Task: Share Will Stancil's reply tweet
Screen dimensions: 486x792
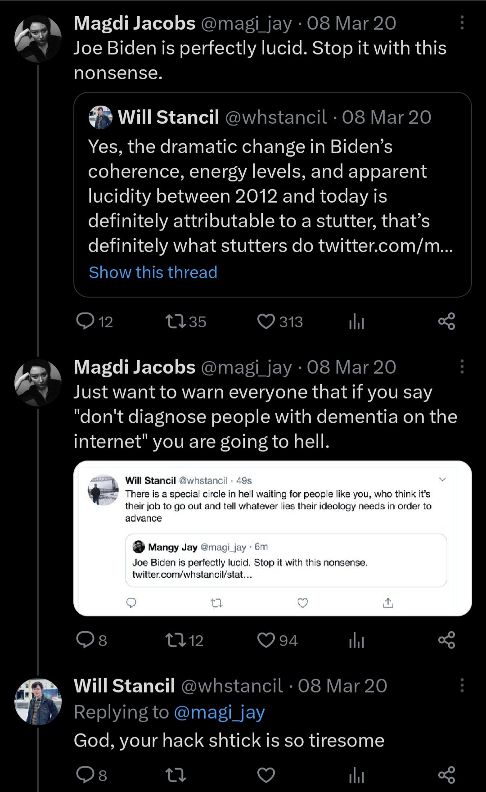Action: 446,775
